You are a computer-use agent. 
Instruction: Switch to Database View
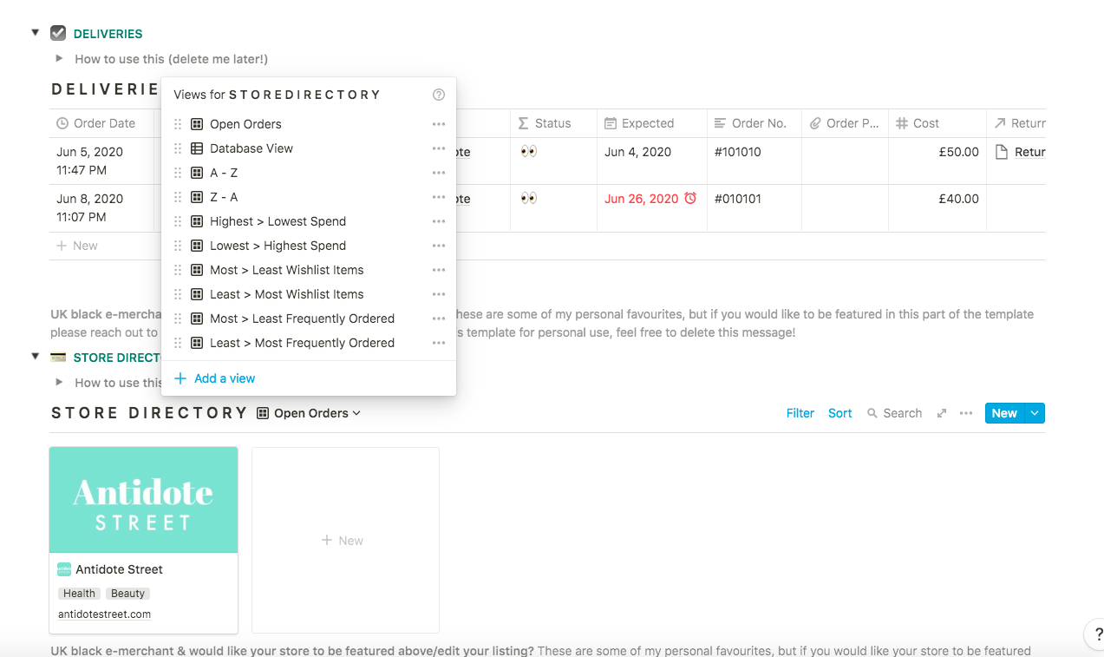252,148
